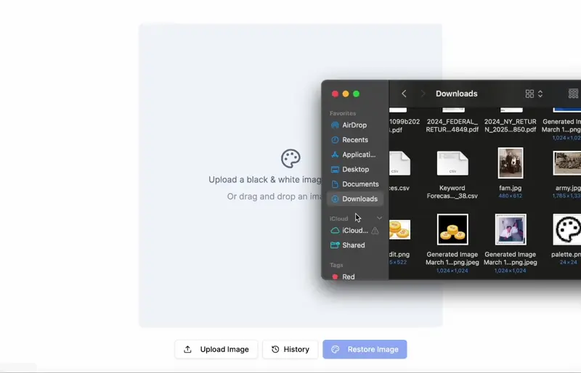The height and width of the screenshot is (373, 581).
Task: Click the Restore Image button
Action: [x=365, y=349]
